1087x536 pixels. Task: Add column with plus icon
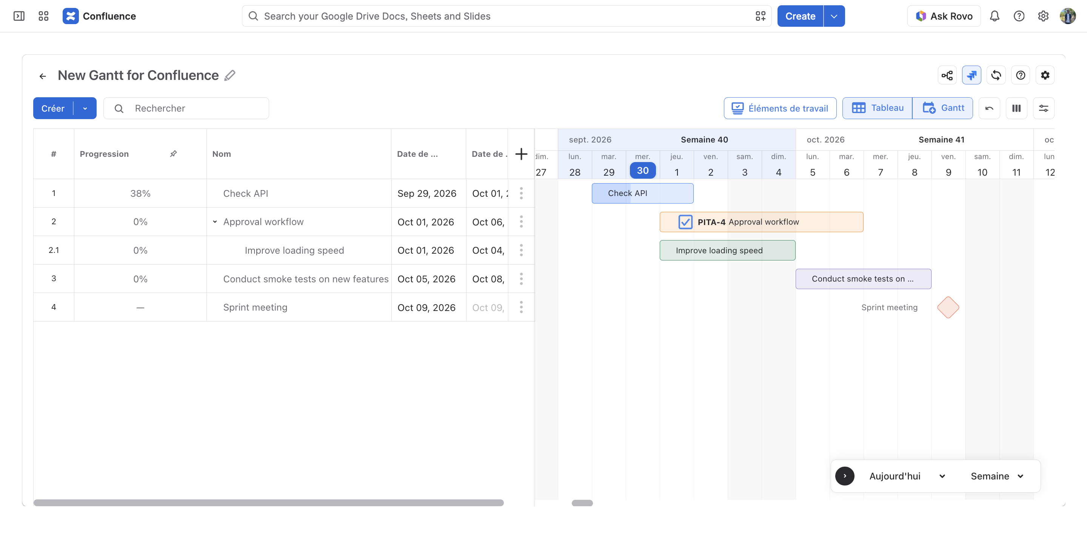[x=521, y=154]
